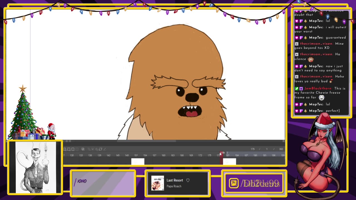Open the small dropdown chevron in the timeline toolbar
Viewport: 356px width, 200px height.
point(93,149)
